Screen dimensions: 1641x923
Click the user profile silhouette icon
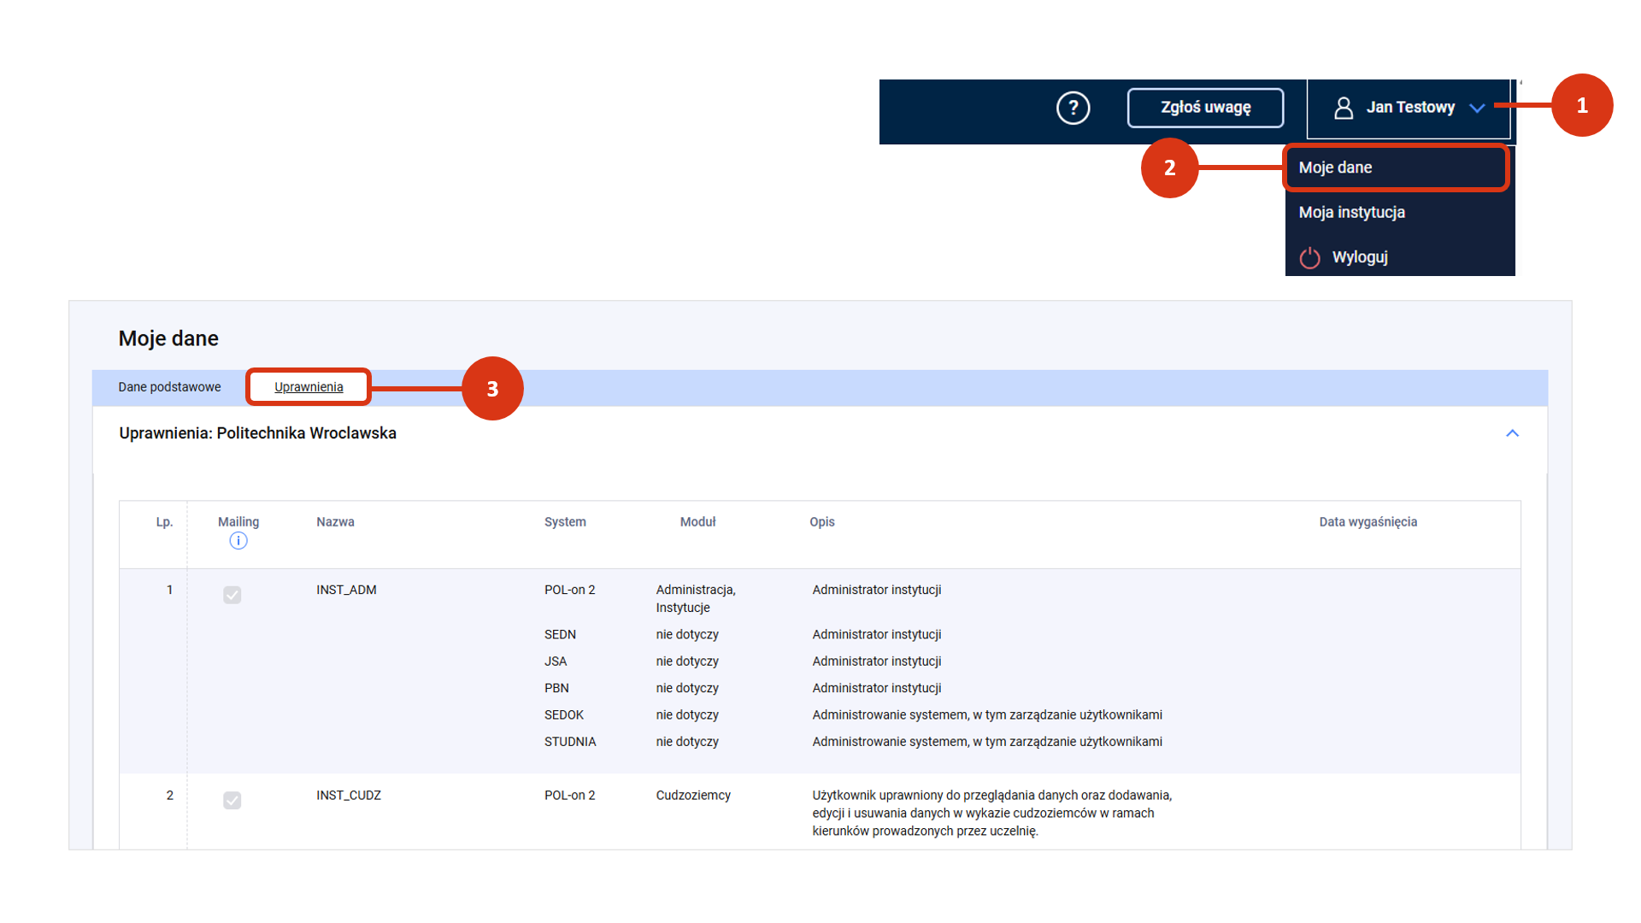(1343, 108)
